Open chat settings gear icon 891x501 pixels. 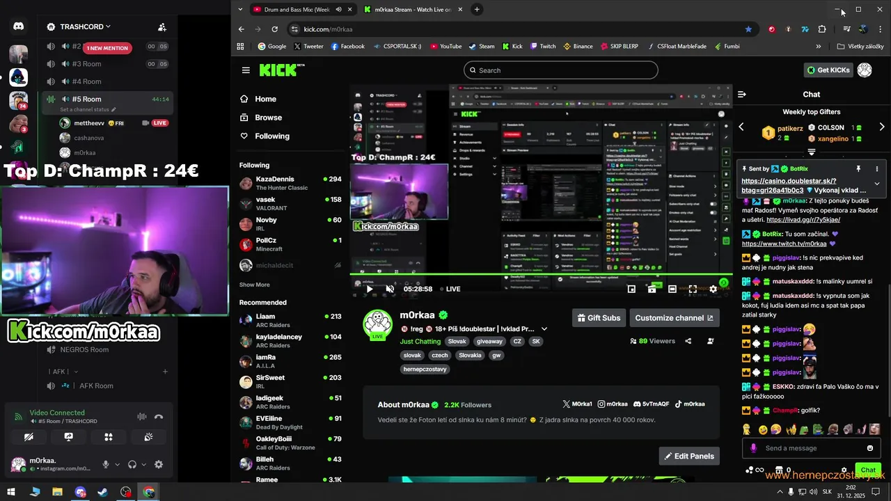[844, 470]
